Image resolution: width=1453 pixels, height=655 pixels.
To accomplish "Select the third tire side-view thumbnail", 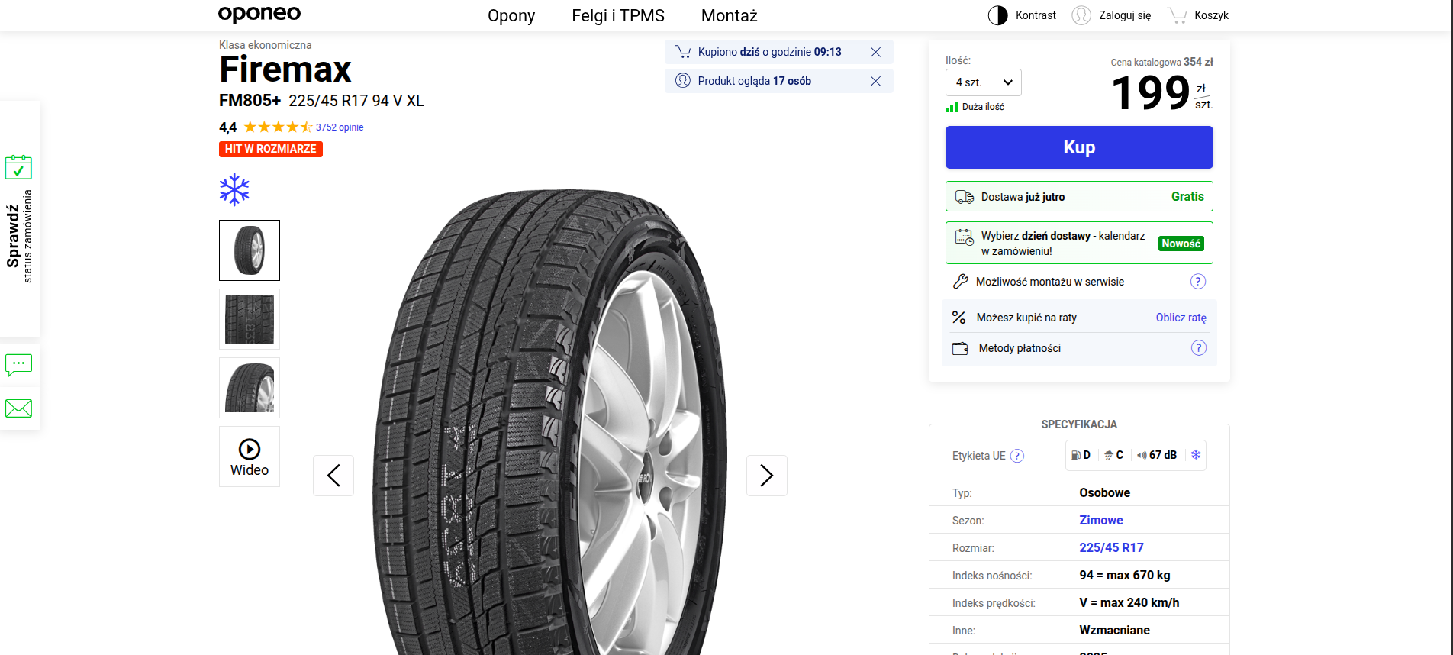I will pos(250,388).
